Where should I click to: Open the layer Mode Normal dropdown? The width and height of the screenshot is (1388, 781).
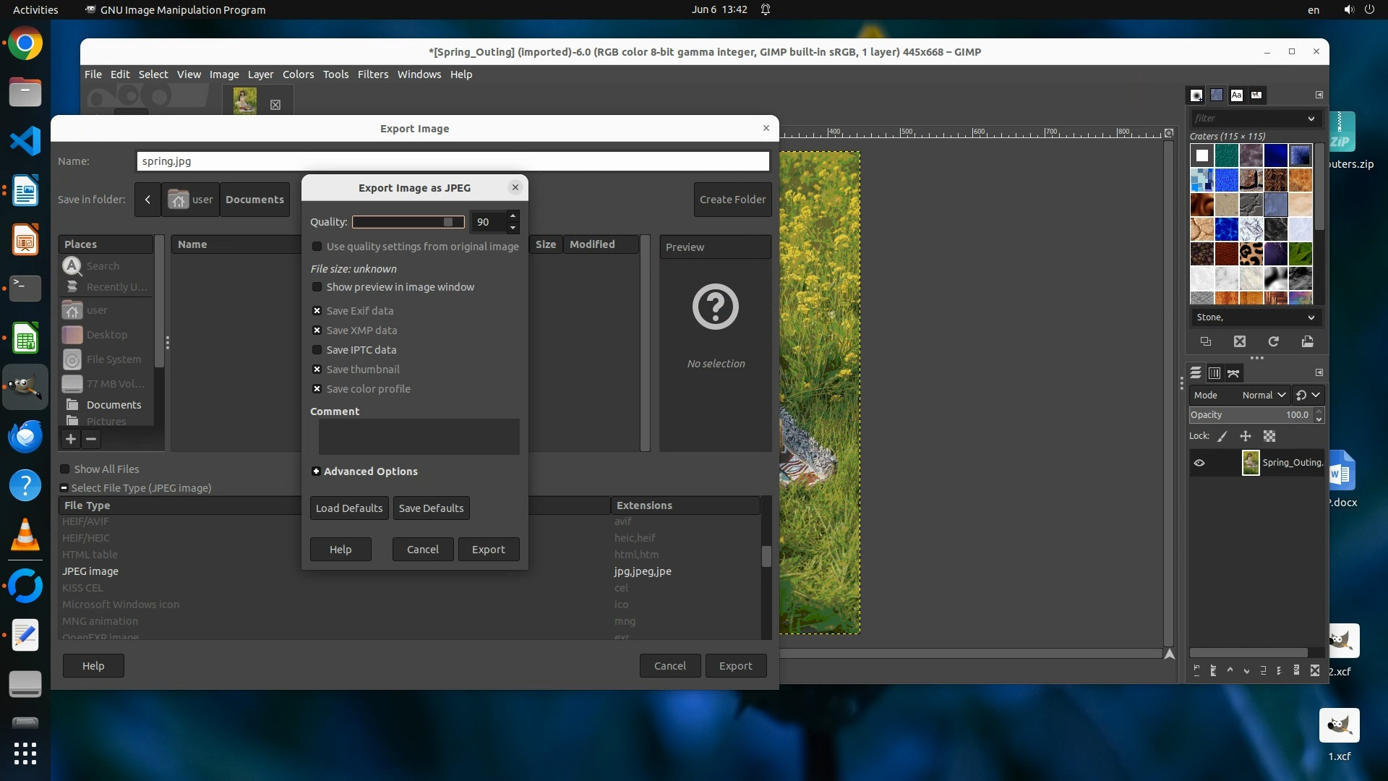[1263, 395]
